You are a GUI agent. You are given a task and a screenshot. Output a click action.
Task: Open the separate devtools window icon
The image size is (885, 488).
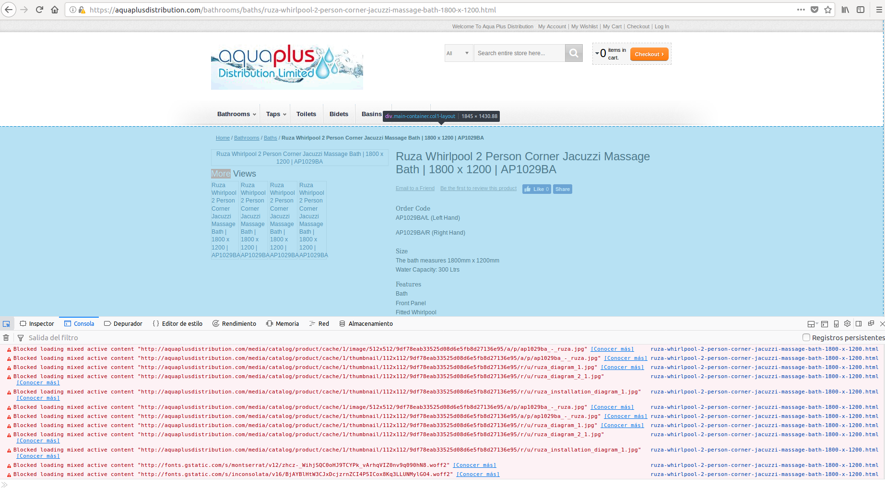coord(871,323)
